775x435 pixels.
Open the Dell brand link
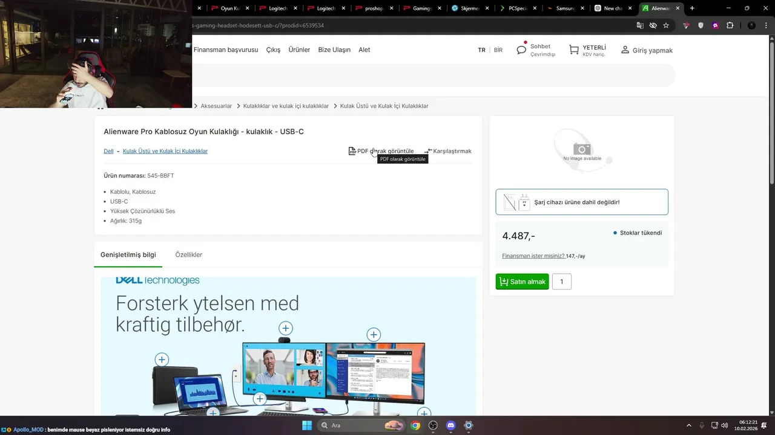click(108, 151)
